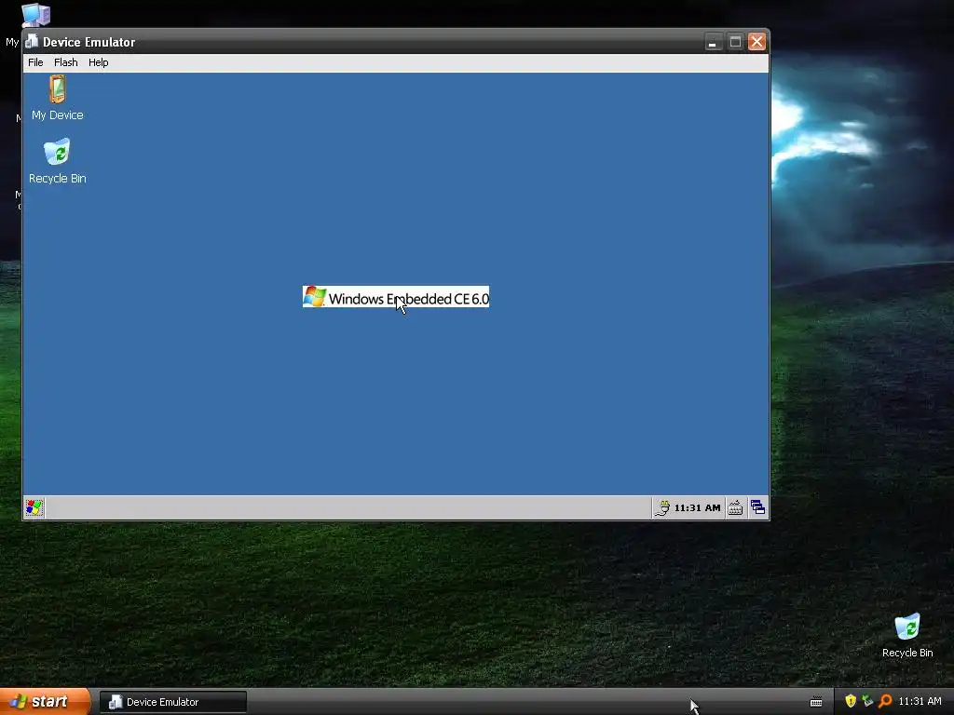Open the Windows CE Start flag button
The image size is (954, 715).
coord(34,507)
